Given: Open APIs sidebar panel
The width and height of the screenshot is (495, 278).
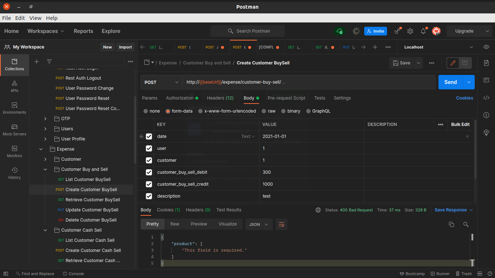Looking at the screenshot, I should pos(14,87).
